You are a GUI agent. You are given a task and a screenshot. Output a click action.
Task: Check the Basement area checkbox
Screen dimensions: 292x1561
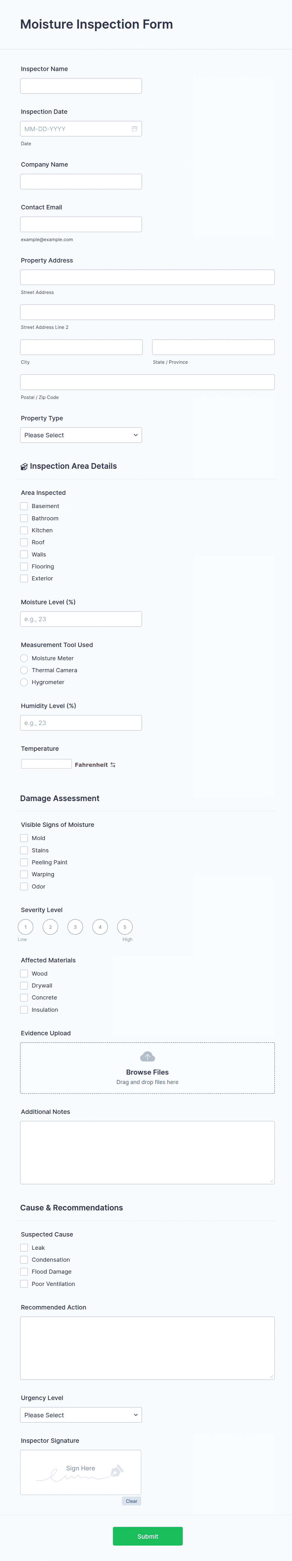point(24,506)
